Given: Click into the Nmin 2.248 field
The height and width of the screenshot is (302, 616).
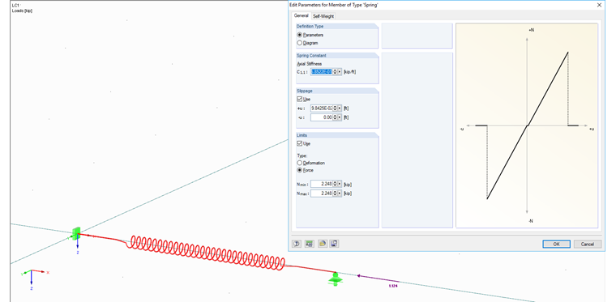Looking at the screenshot, I should click(x=321, y=184).
